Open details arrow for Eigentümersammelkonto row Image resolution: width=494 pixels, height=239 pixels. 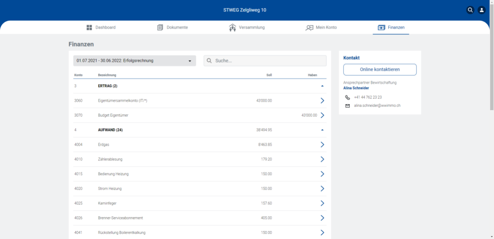point(322,100)
